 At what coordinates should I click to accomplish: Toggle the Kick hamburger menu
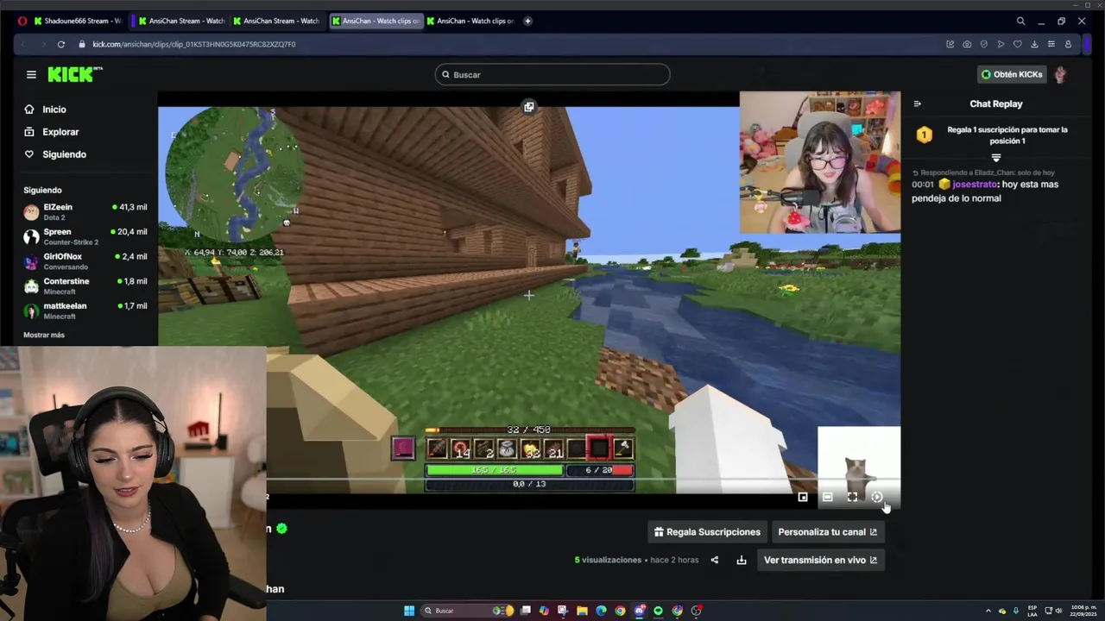click(31, 74)
